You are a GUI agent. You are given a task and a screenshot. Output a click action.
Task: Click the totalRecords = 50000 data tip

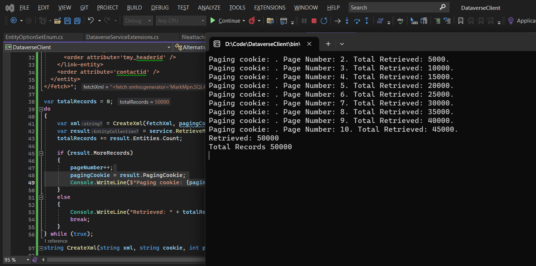point(144,102)
